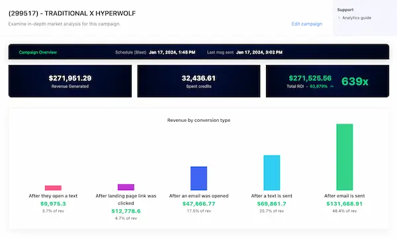
Task: Click the blue 'After an email was opened' bar
Action: coord(198,178)
